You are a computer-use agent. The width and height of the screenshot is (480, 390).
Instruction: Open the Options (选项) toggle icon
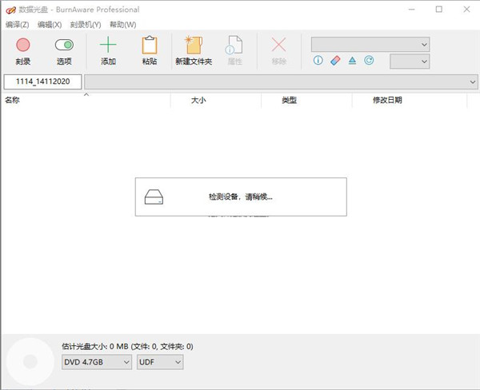pos(64,45)
